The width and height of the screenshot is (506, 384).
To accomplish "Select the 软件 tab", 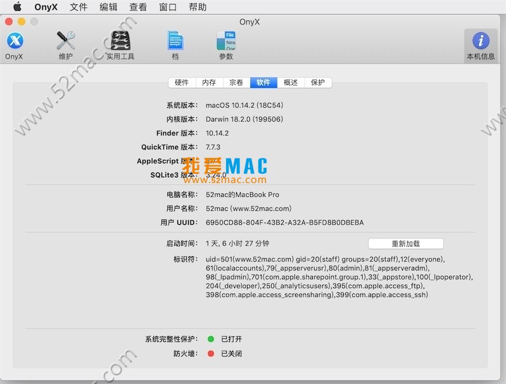I will click(263, 82).
